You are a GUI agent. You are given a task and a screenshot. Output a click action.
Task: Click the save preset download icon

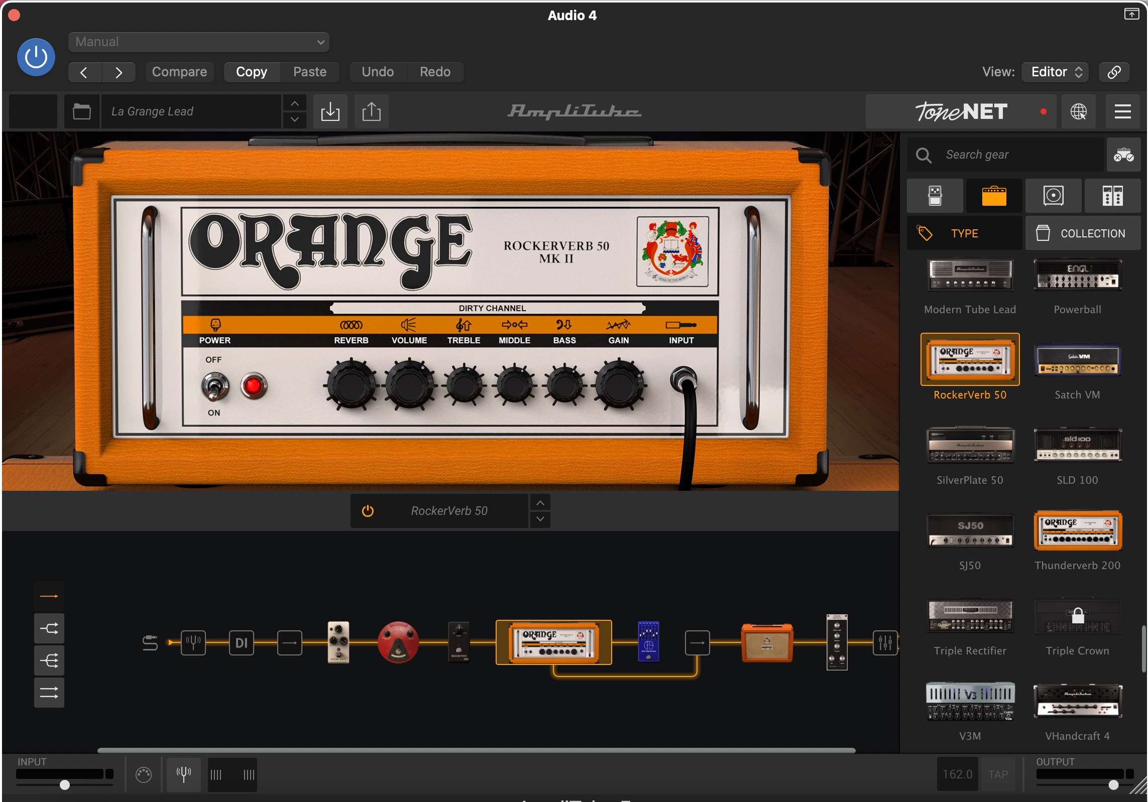coord(330,111)
